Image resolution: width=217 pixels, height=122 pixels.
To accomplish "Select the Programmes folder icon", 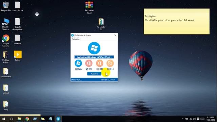I will click(6, 73).
